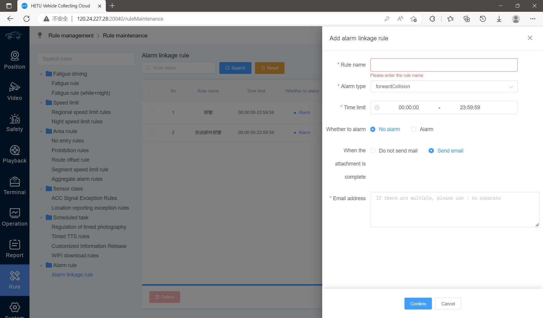
Task: Open the browser profile avatar
Action: click(x=516, y=19)
